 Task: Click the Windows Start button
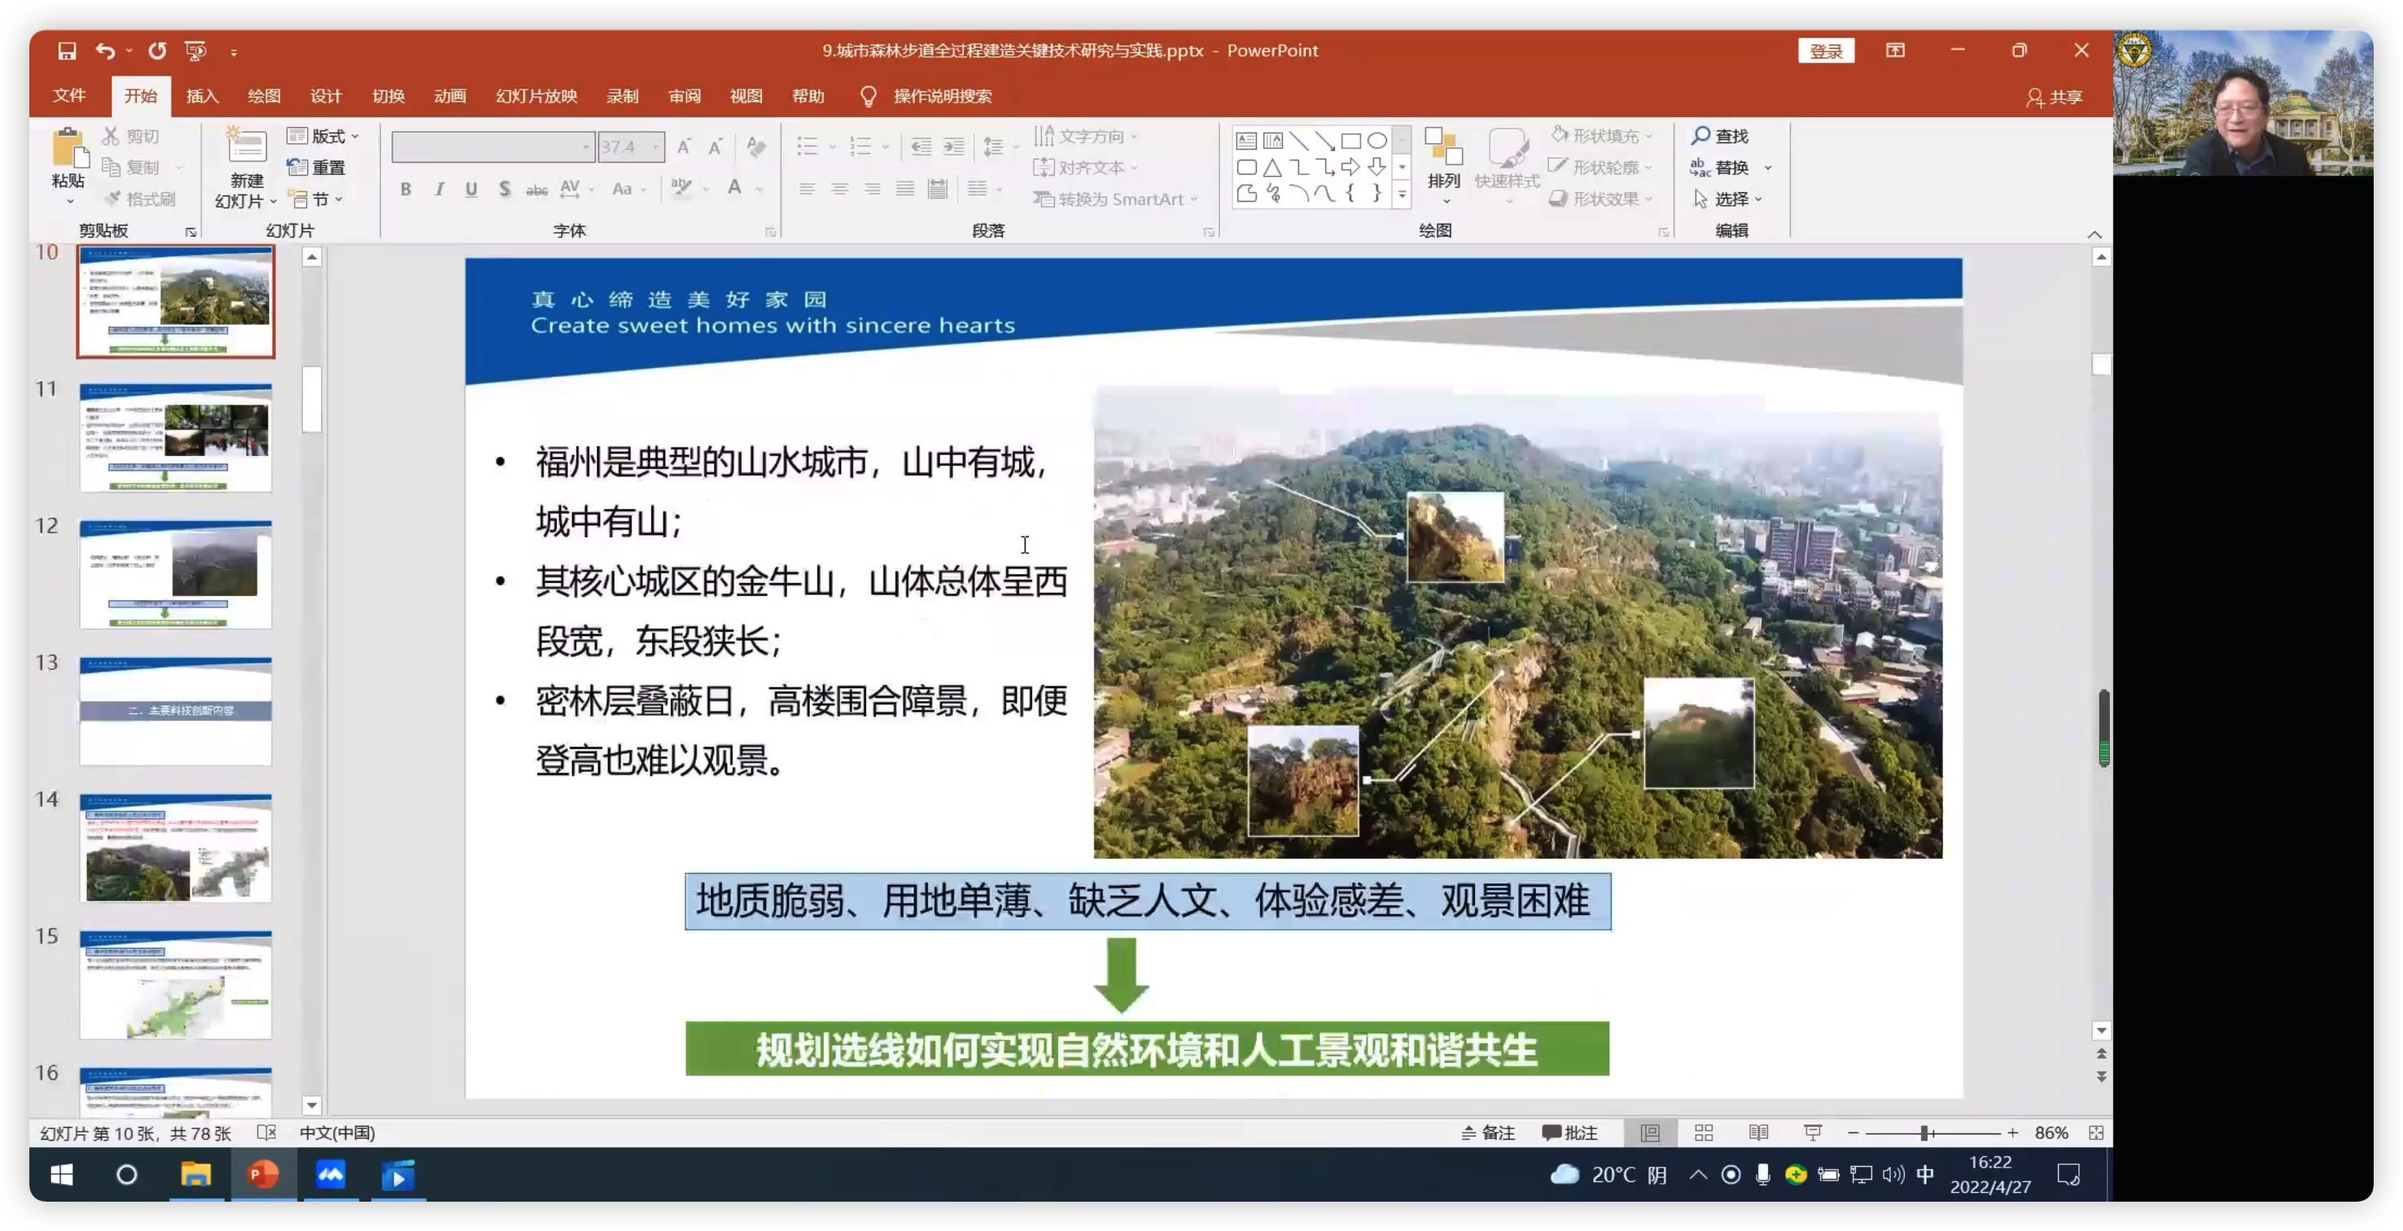pyautogui.click(x=62, y=1174)
